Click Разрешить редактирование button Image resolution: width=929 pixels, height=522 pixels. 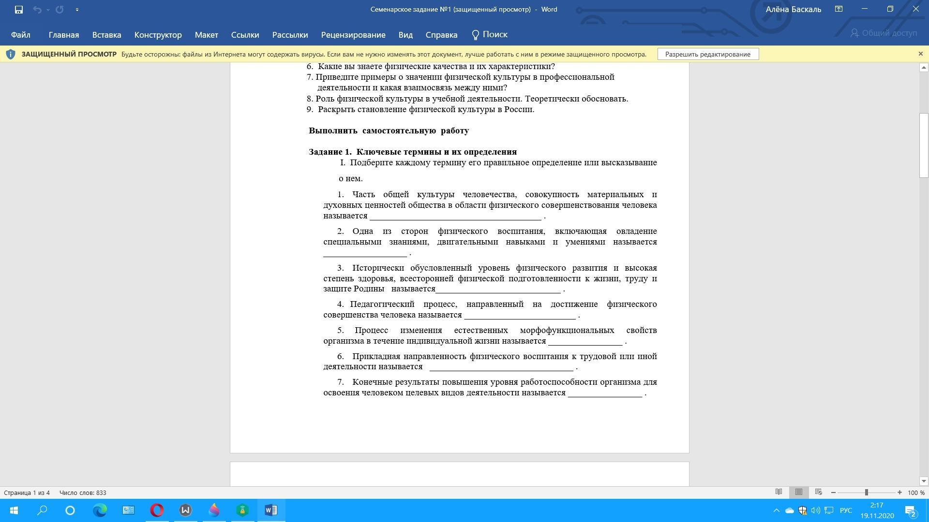click(707, 54)
